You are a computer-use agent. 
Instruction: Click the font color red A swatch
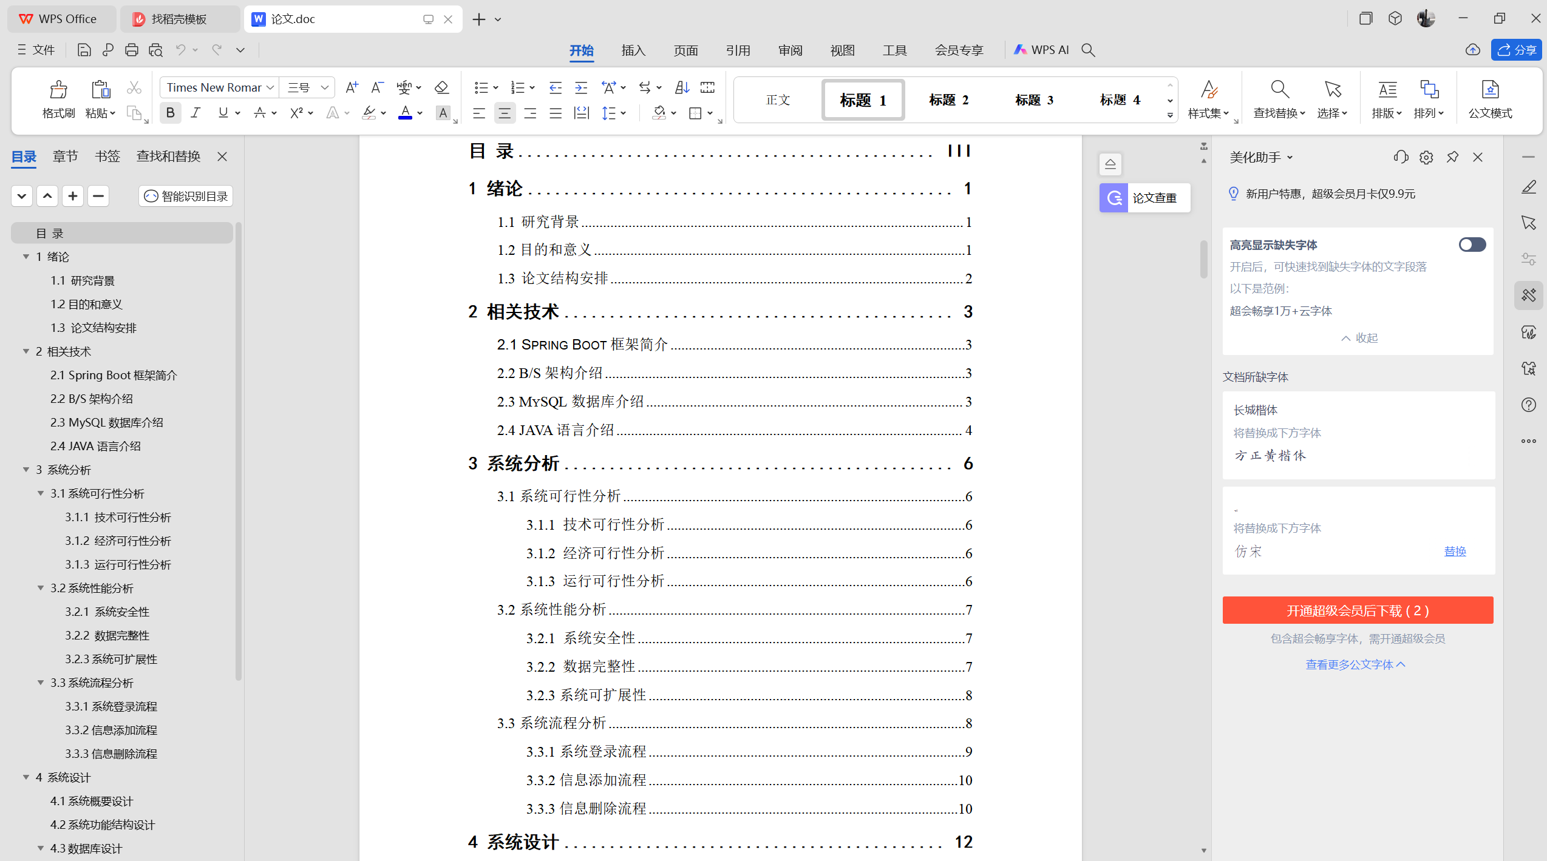(405, 113)
